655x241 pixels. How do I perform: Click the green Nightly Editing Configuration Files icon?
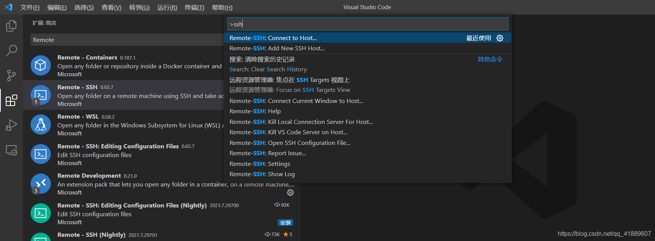tap(41, 213)
